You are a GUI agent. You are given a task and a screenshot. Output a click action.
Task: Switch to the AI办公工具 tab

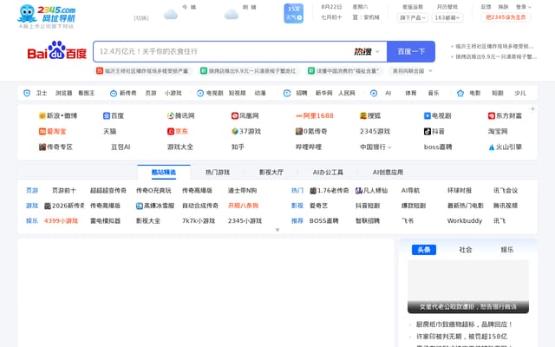tap(328, 172)
